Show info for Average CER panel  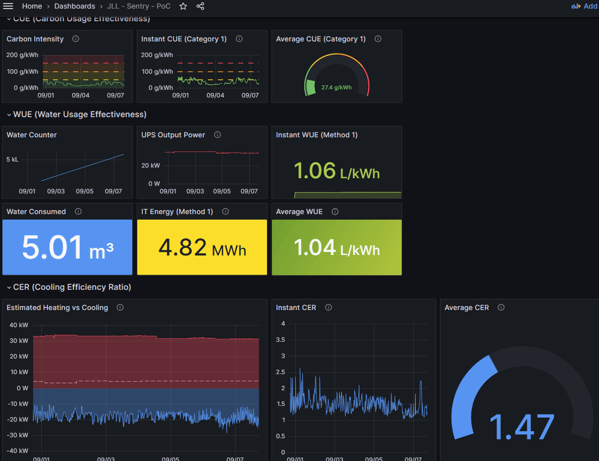pos(501,308)
